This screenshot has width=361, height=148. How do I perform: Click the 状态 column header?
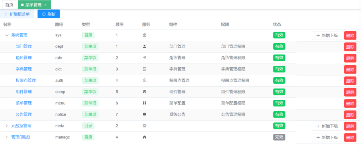point(277,25)
